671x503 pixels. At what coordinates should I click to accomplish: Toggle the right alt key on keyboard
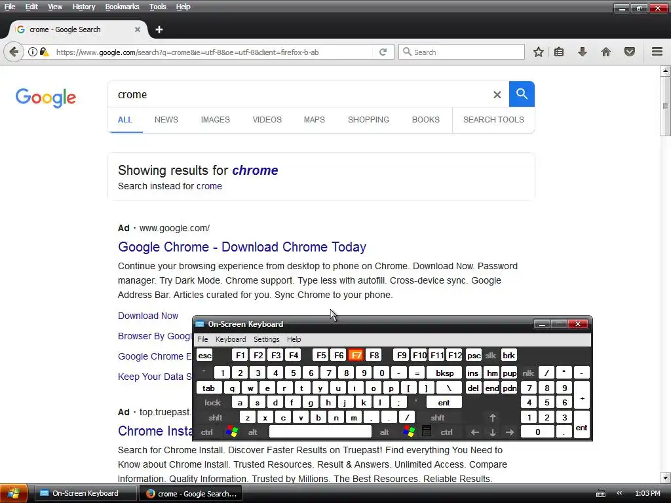384,432
